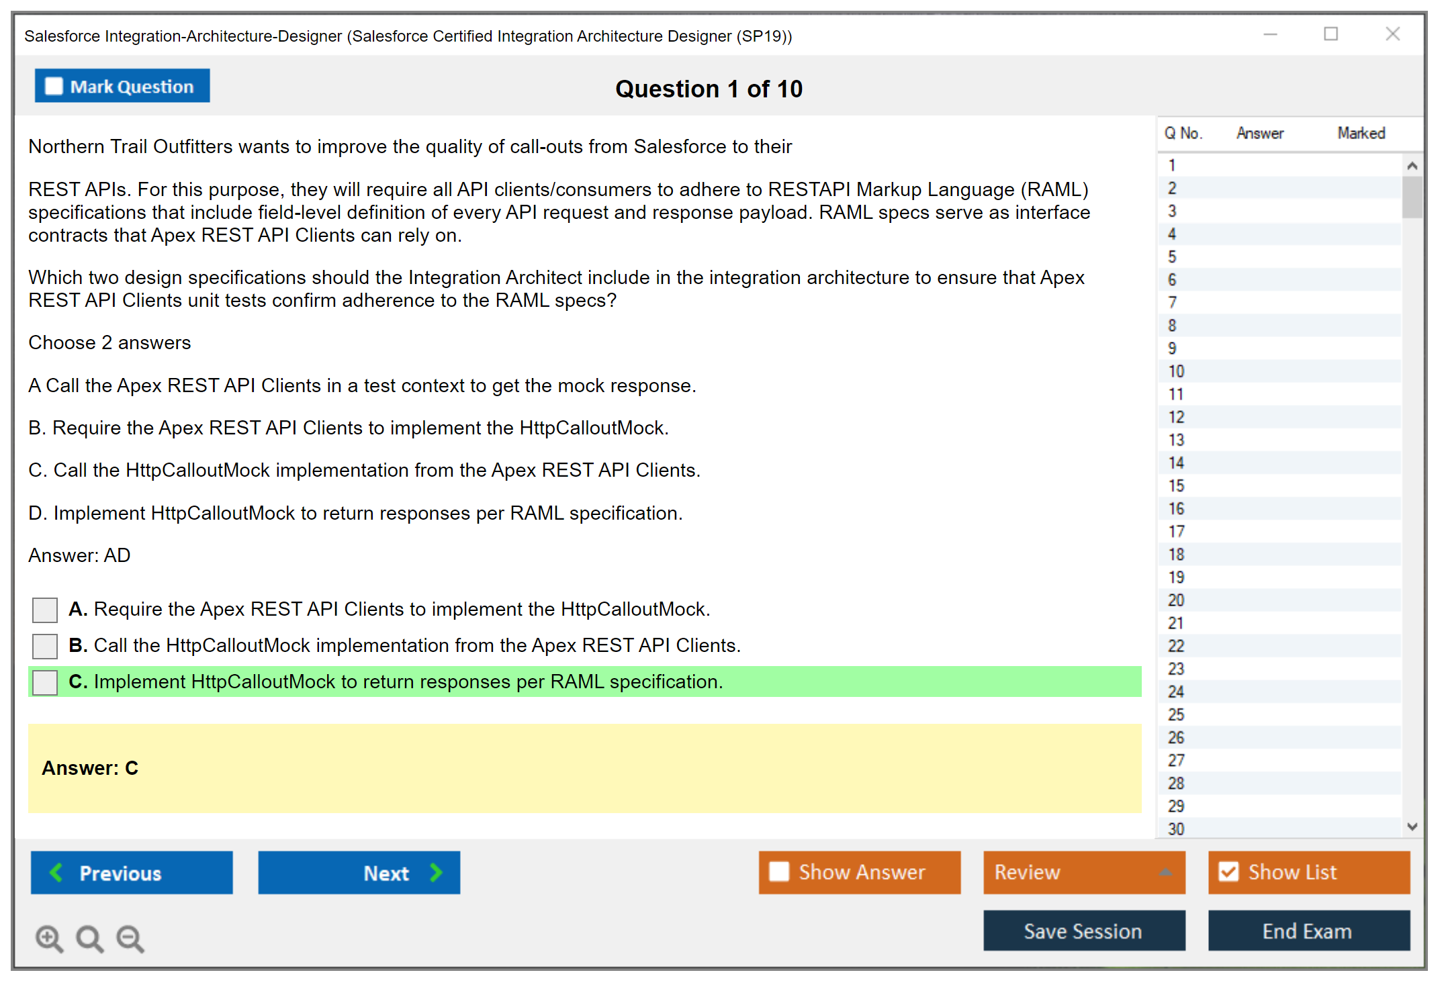Expand the Review dropdown menu
Viewport: 1444px width, 987px height.
pos(1165,872)
